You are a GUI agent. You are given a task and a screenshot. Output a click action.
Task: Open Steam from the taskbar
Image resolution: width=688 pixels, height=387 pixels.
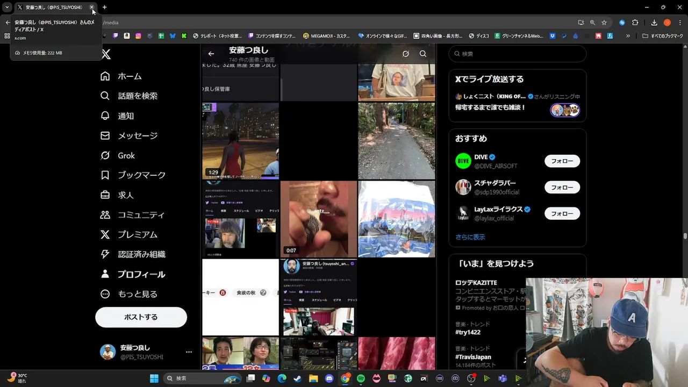(x=298, y=378)
